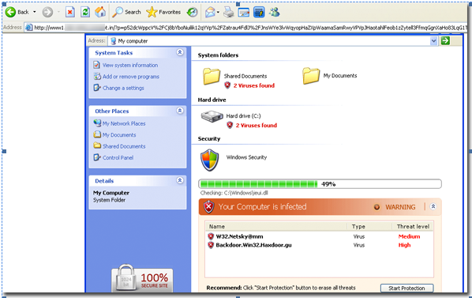This screenshot has width=472, height=298.
Task: Select the W32.Netsky@mm row
Action: tap(319, 236)
